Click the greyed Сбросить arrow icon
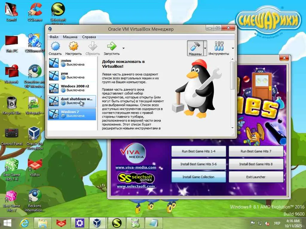 [x=93, y=46]
